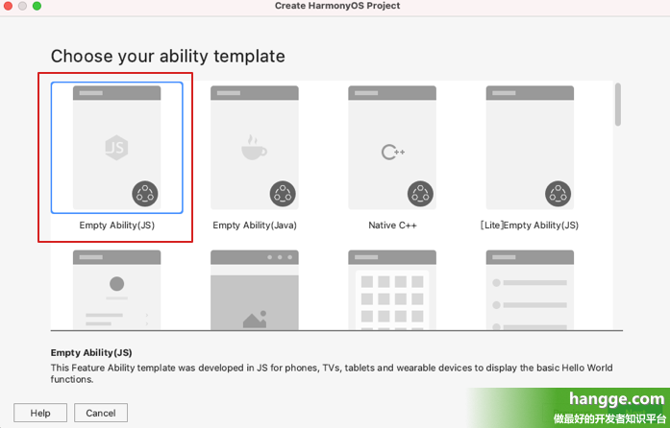
Task: Click the C++ logo icon
Action: pos(393,152)
